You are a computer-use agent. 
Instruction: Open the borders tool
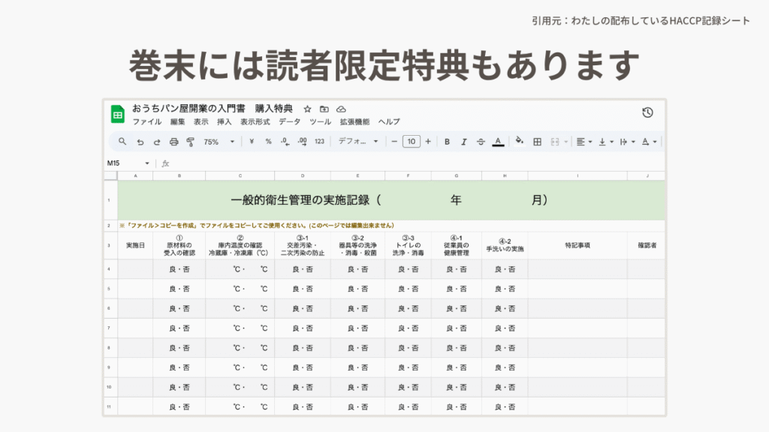pyautogui.click(x=538, y=142)
